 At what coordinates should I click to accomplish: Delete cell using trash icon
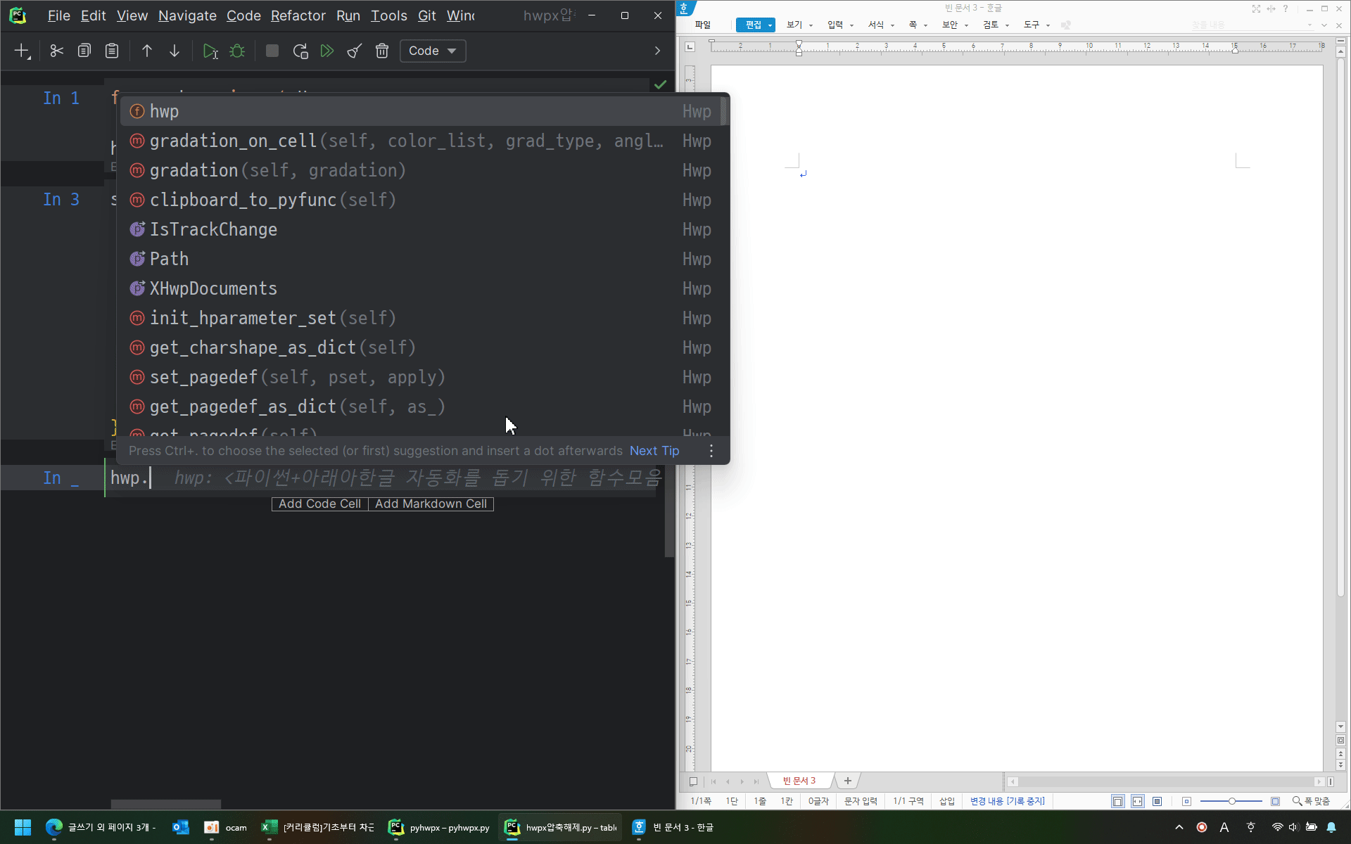click(382, 51)
